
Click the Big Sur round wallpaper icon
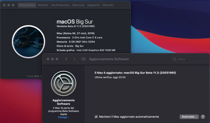click(29, 42)
